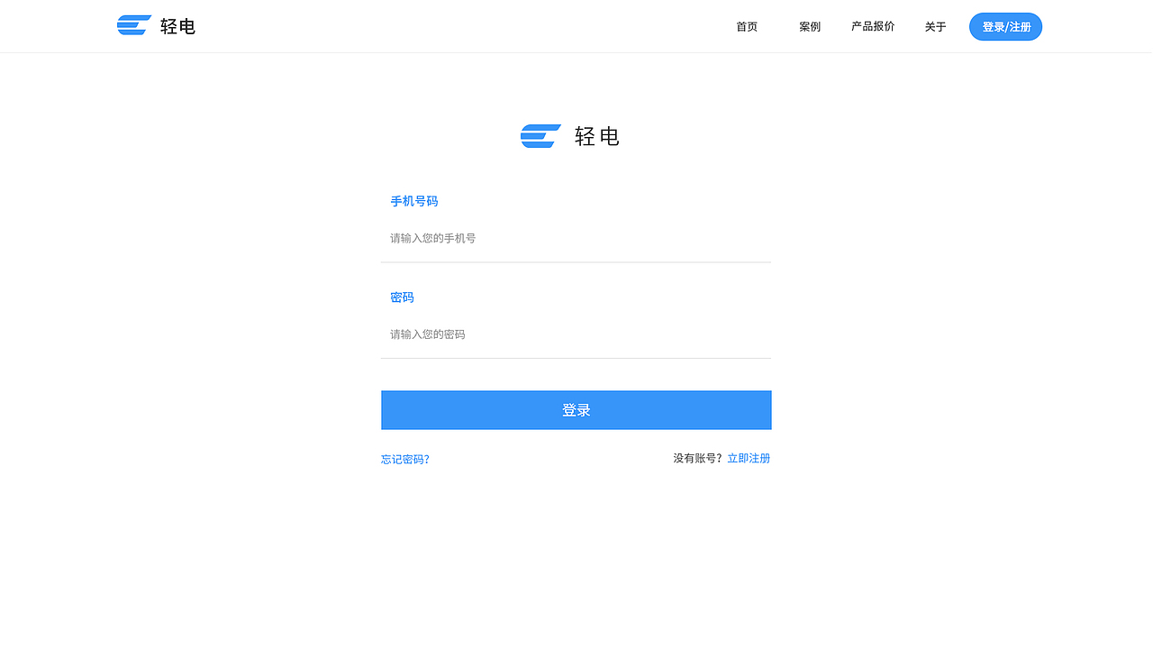This screenshot has height=649, width=1153.
Task: Click the password input field
Action: (576, 334)
